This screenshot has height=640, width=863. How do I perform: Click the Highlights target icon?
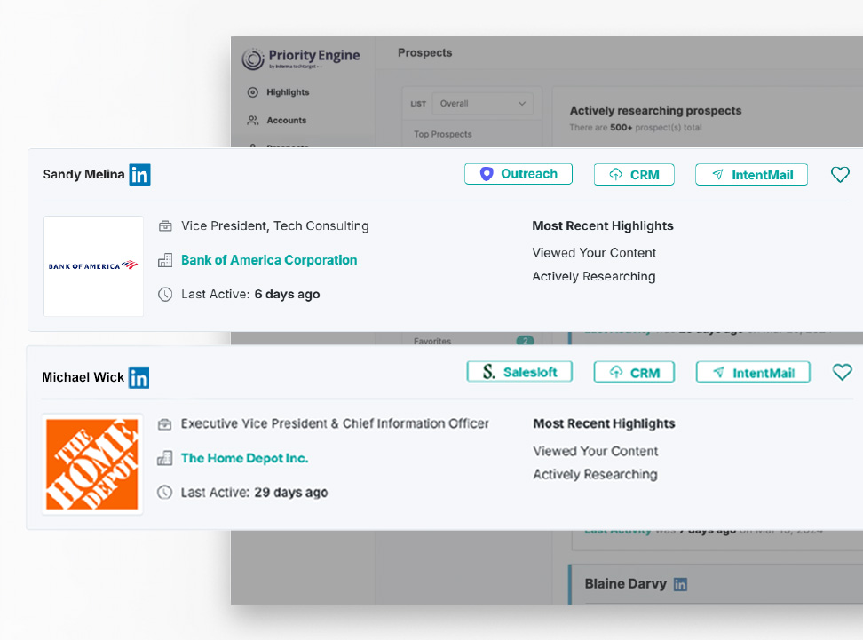pyautogui.click(x=253, y=92)
